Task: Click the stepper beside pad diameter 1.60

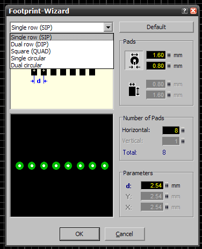Action: 169,55
